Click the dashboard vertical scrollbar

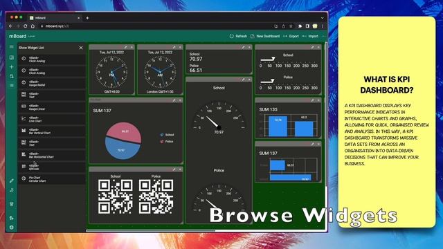[x=327, y=113]
